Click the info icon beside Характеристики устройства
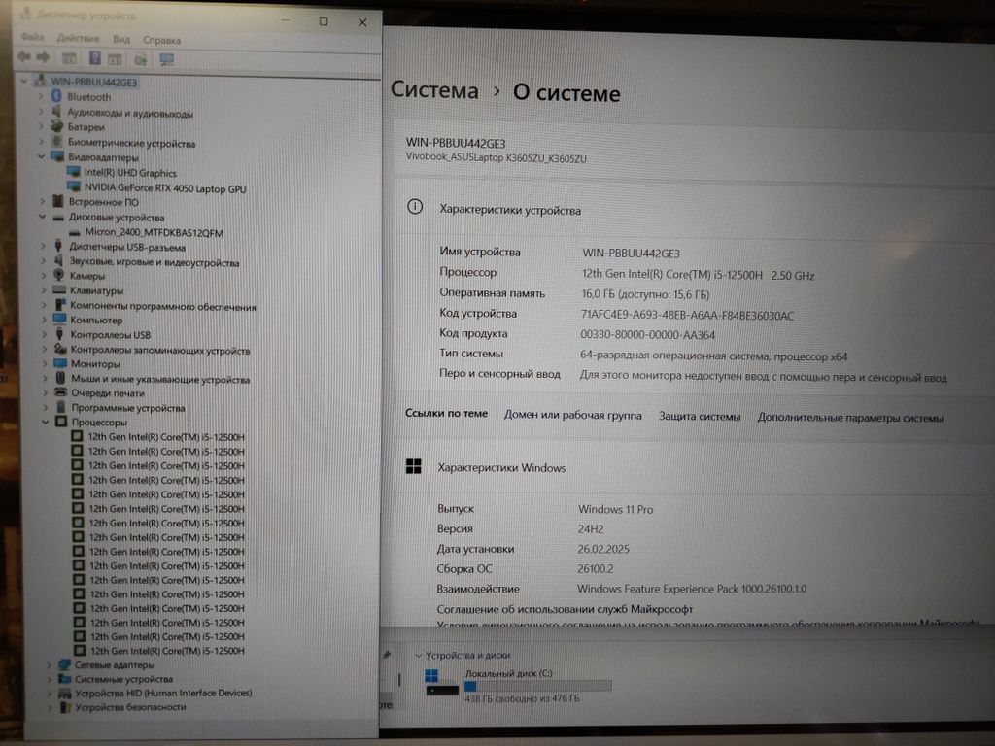The height and width of the screenshot is (746, 995). [415, 207]
